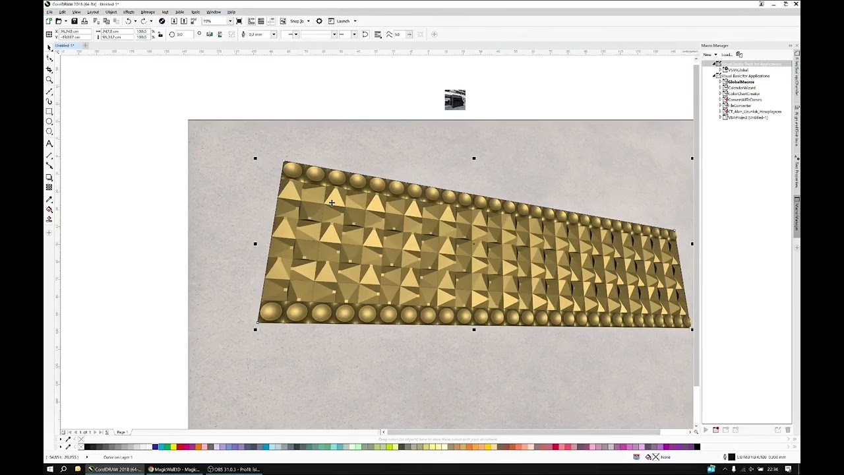This screenshot has width=844, height=475.
Task: Select the Smart Fill tool
Action: 49,220
